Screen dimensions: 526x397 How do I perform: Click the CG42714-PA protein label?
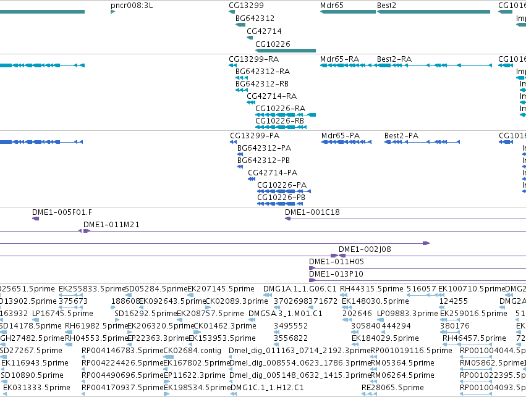pos(273,173)
